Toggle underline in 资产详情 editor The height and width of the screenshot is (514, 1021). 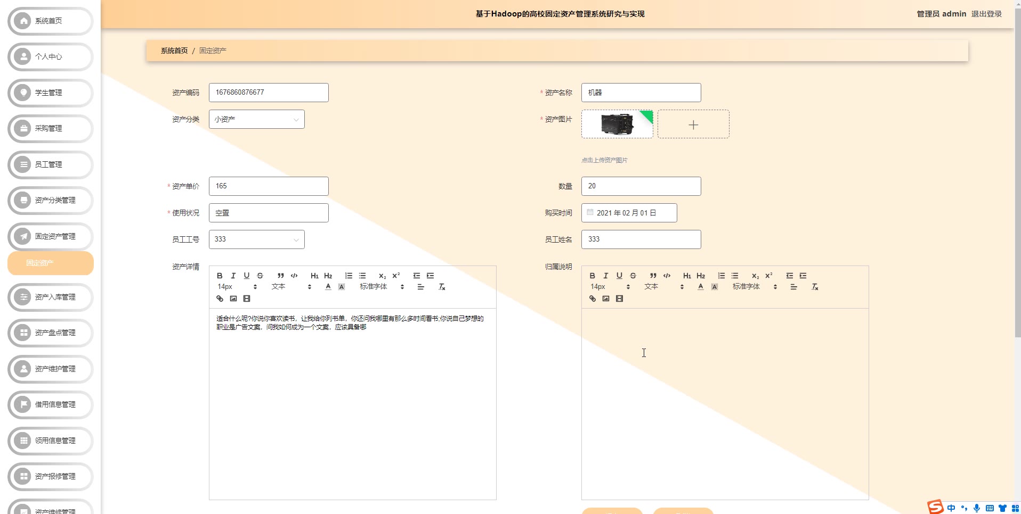tap(246, 276)
